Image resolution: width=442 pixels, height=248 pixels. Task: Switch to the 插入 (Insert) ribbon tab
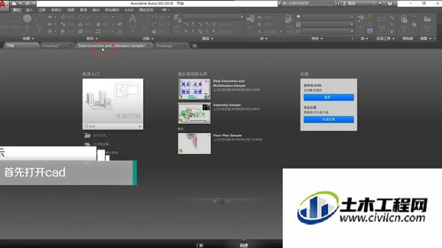30,10
